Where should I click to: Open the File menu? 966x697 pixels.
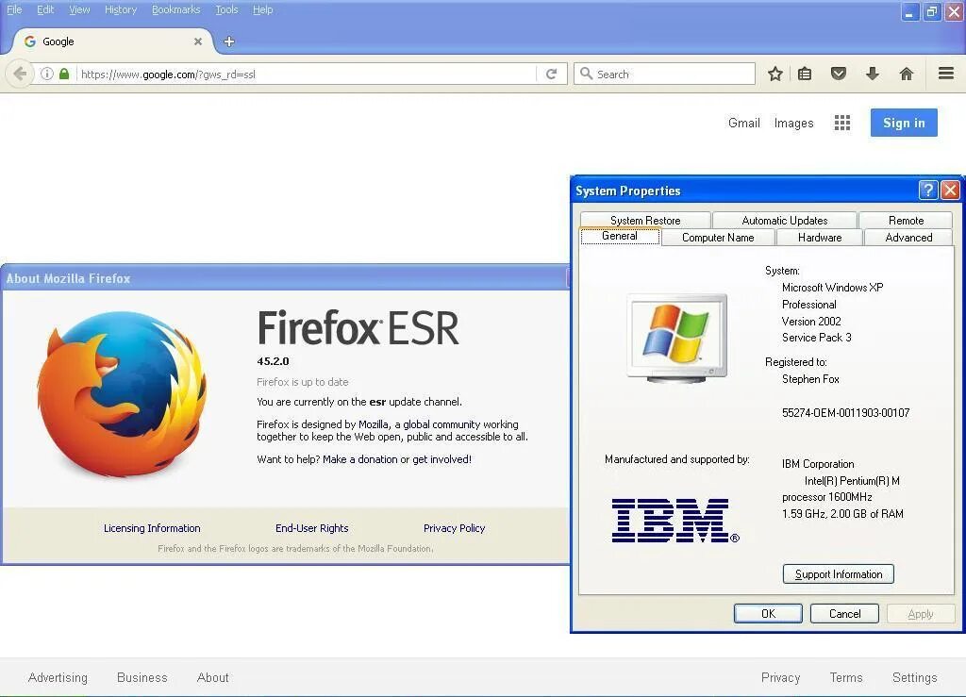[x=14, y=9]
